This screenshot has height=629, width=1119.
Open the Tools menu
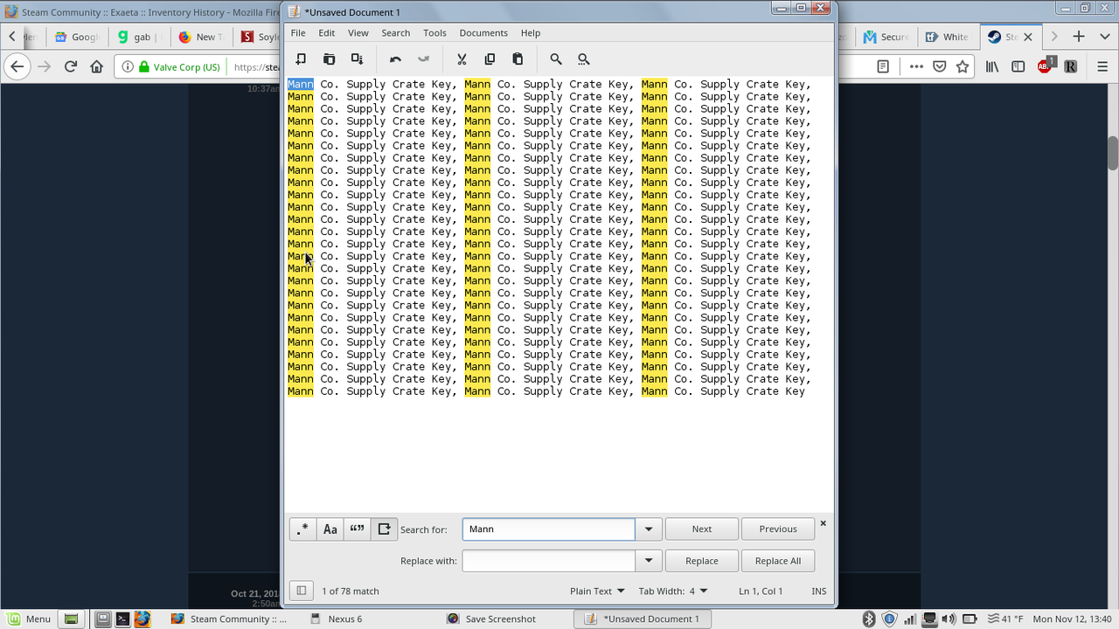click(434, 32)
